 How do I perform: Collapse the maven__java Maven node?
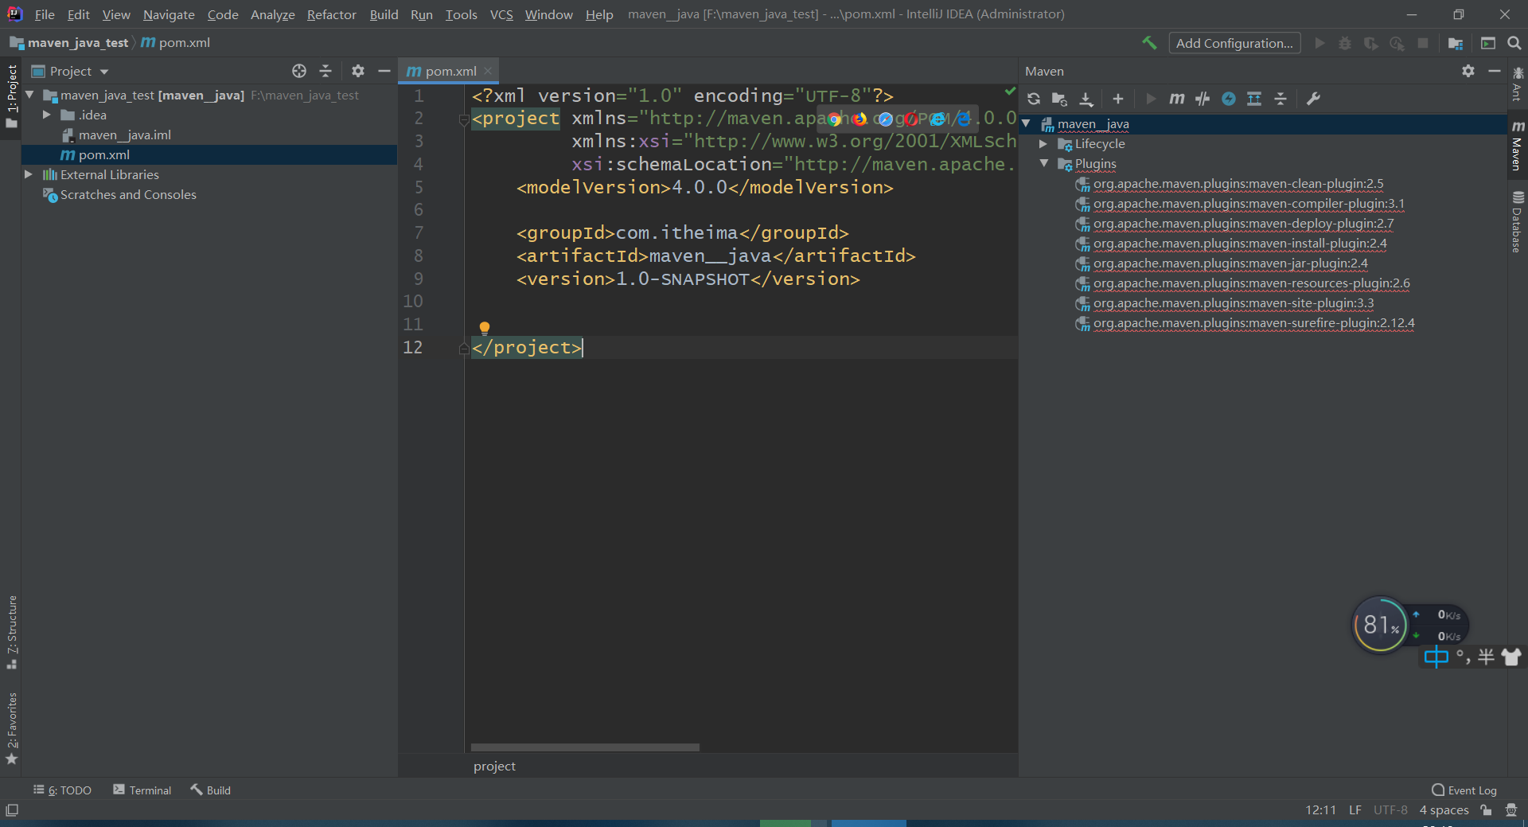coord(1027,124)
